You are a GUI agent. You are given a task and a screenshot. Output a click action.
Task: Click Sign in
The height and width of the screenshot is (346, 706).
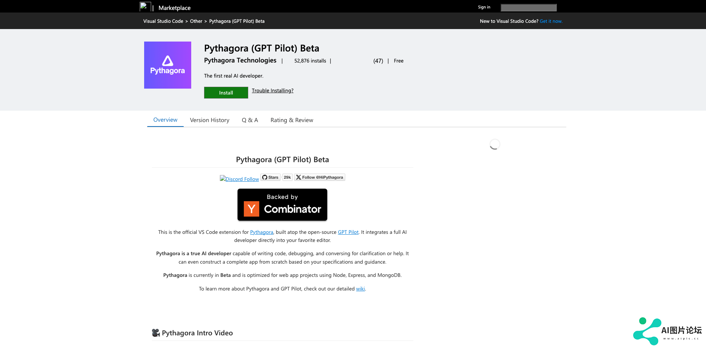484,7
